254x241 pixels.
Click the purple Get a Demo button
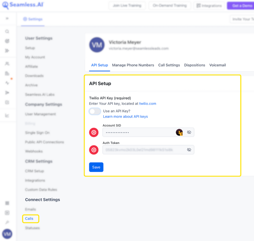click(241, 6)
